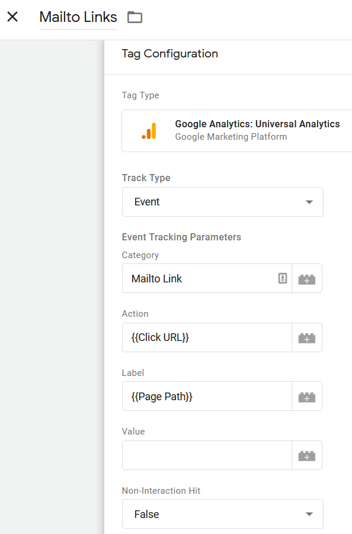The width and height of the screenshot is (352, 534).
Task: Click the empty Value input field
Action: click(207, 455)
